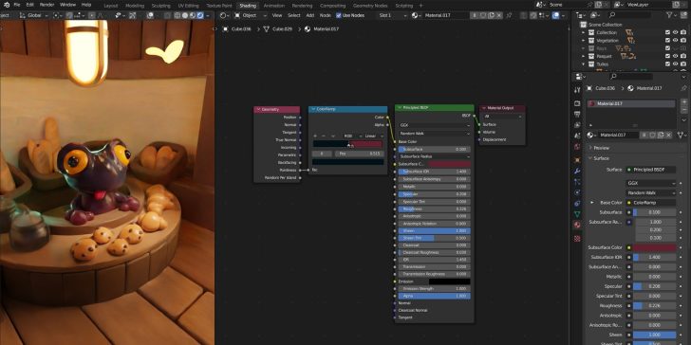The width and height of the screenshot is (691, 345).
Task: Click the ColorRamp Pos value field
Action: point(360,154)
